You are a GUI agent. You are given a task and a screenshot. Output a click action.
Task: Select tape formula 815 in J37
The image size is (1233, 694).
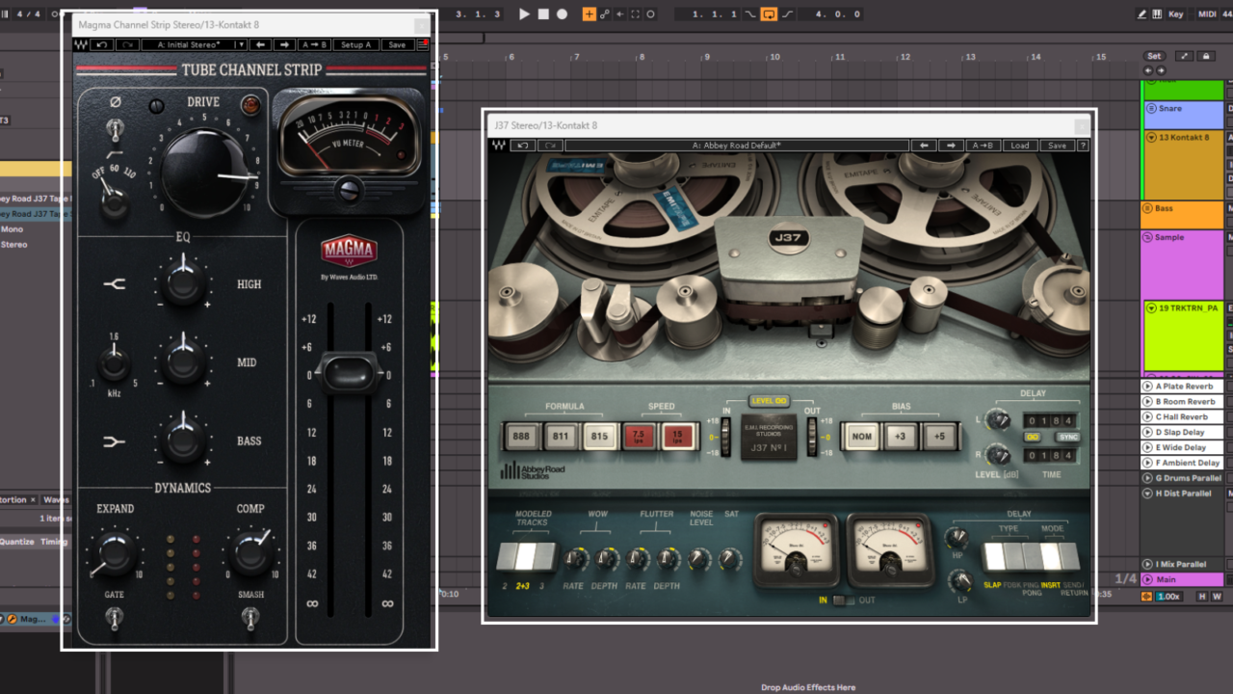(599, 436)
